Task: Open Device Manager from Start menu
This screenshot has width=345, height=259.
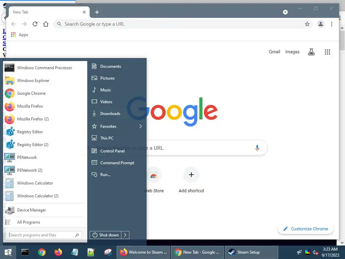Action: coord(45,210)
